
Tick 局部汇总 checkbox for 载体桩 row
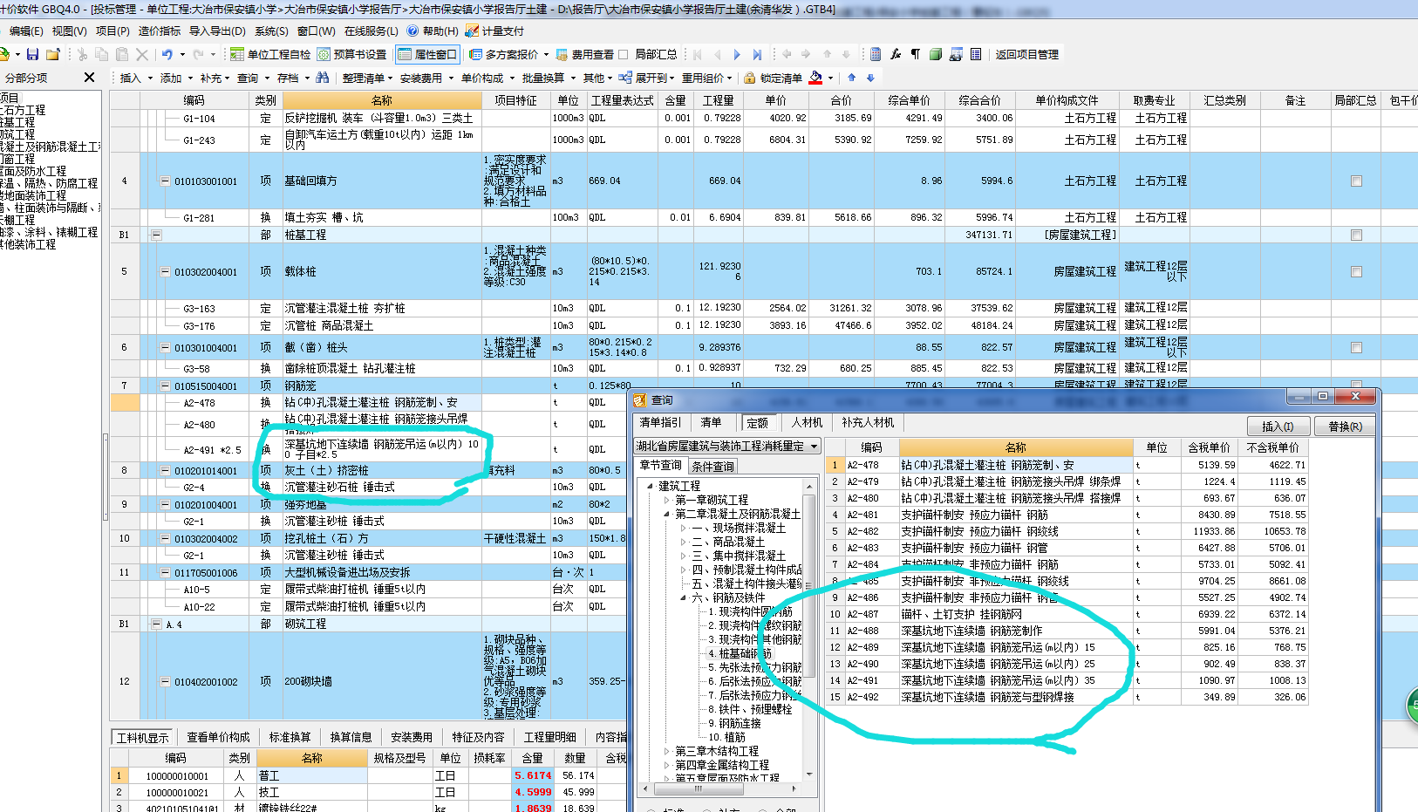1356,272
